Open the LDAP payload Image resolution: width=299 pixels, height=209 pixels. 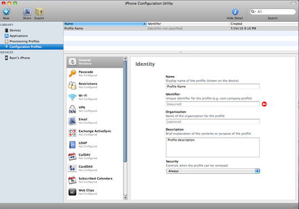click(95, 145)
